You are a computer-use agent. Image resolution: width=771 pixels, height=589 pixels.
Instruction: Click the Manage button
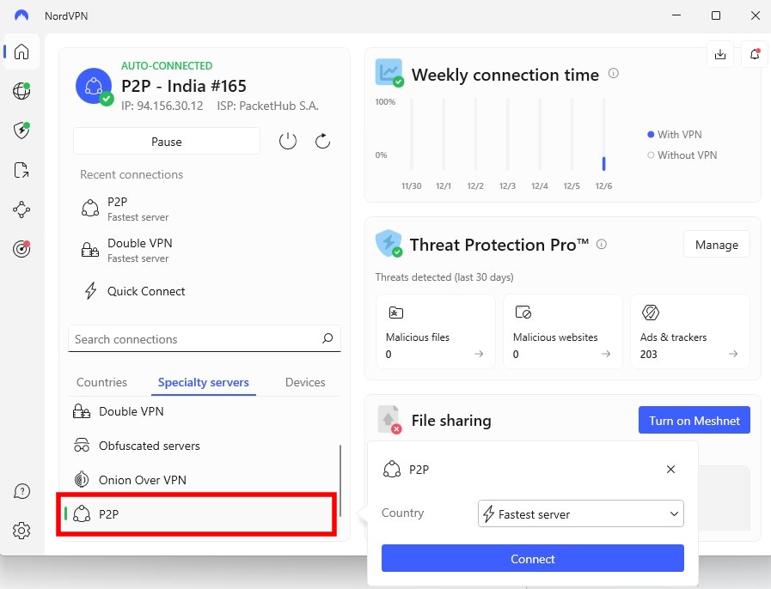coord(717,244)
